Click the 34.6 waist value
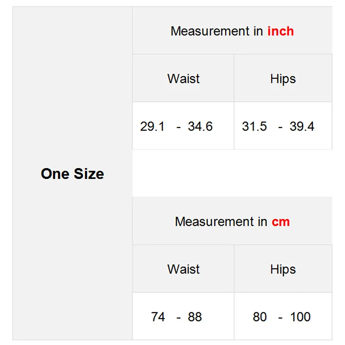The width and height of the screenshot is (345, 345). (200, 126)
